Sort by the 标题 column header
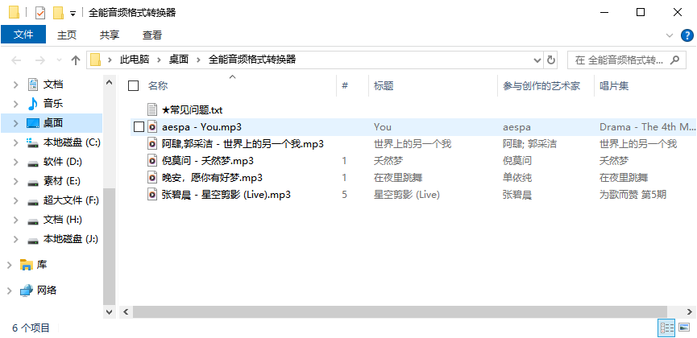The image size is (697, 338). coord(384,86)
